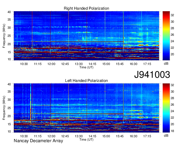Select "17:15" time tick under Right Handed plot

(147, 64)
